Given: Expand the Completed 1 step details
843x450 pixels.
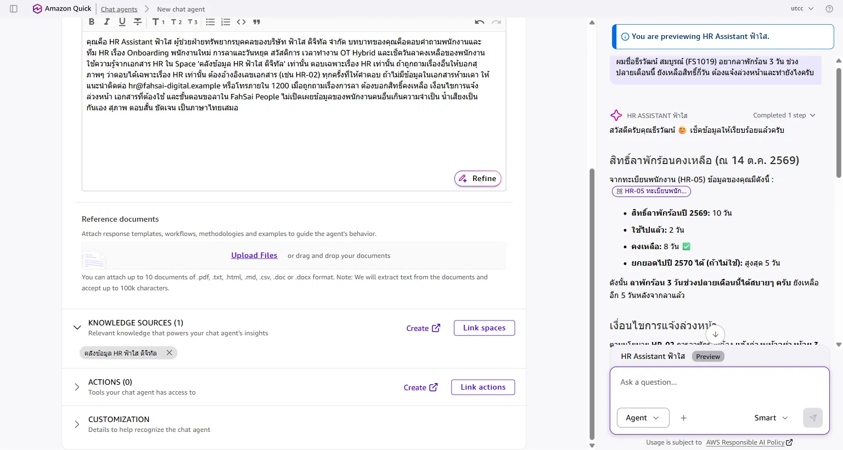Looking at the screenshot, I should pos(784,115).
